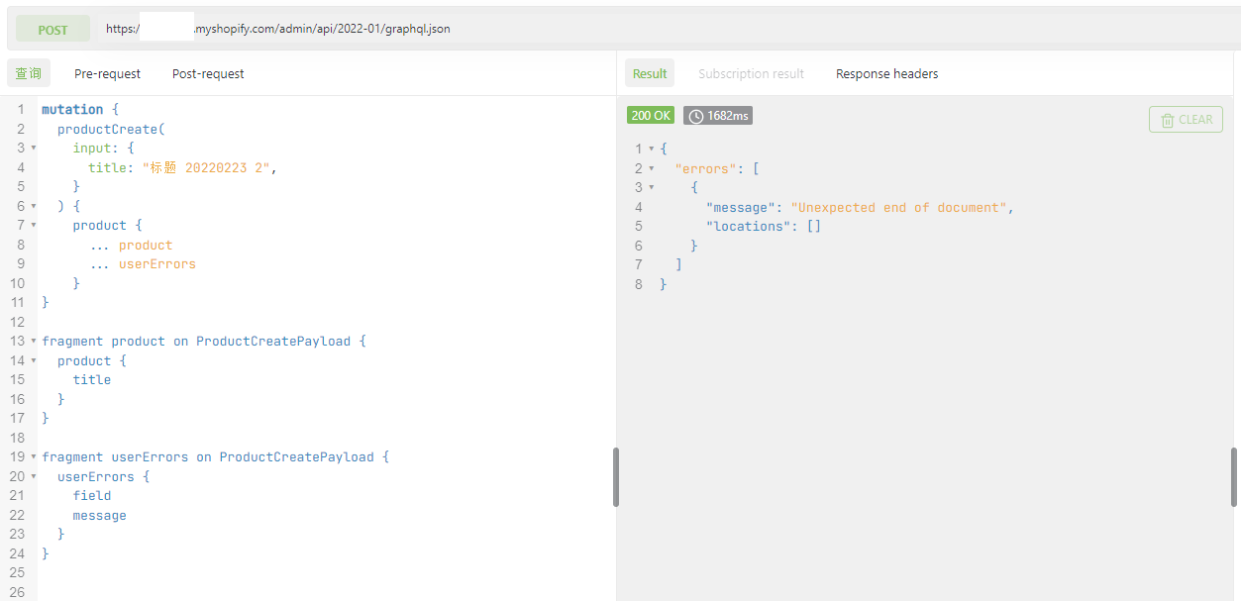
Task: Collapse fragment product on line 13
Action: click(34, 341)
